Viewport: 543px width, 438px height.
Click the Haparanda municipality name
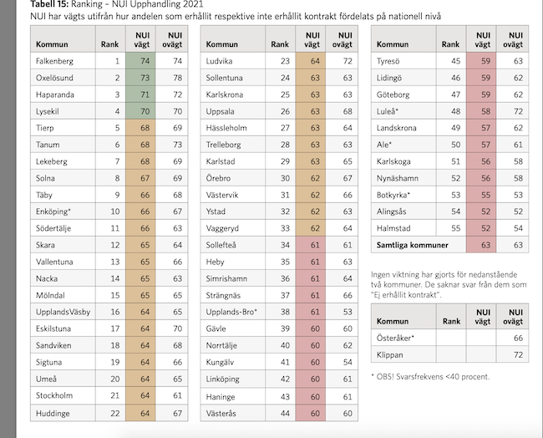(54, 93)
